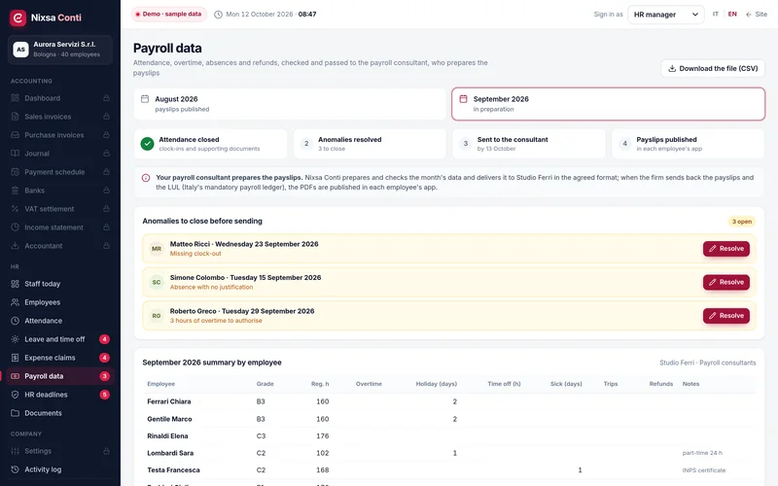778x486 pixels.
Task: Open the Sent to the consultant step
Action: click(529, 144)
